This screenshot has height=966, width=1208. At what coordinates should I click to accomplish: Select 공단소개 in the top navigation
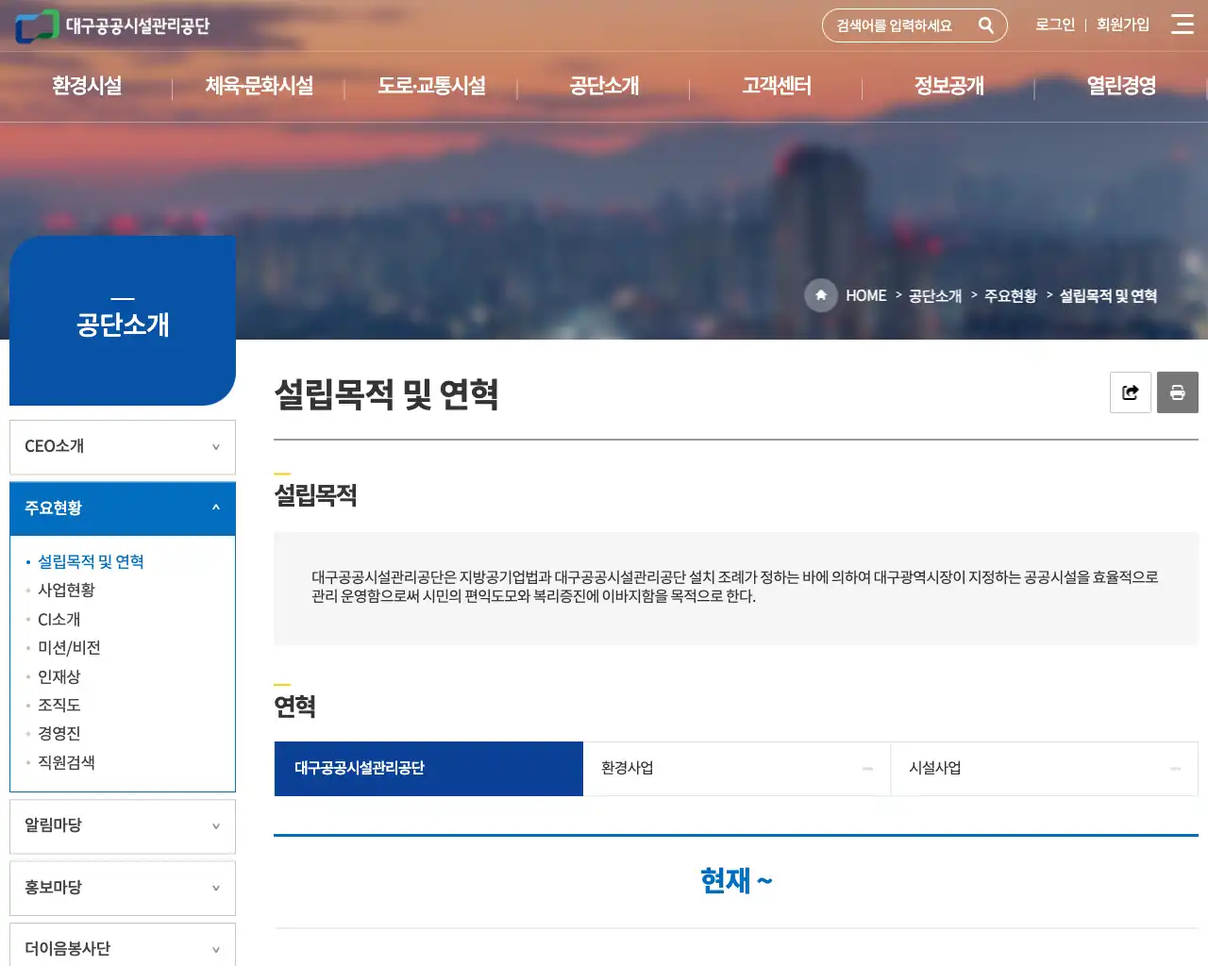pyautogui.click(x=604, y=86)
